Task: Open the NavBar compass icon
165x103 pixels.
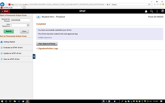Action: click(x=162, y=11)
